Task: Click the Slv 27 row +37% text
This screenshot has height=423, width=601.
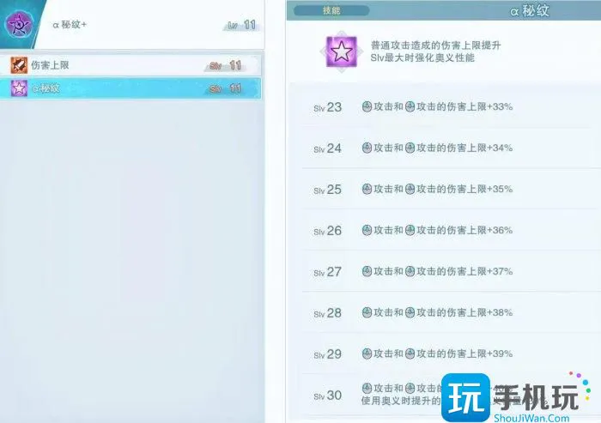Action: (437, 272)
